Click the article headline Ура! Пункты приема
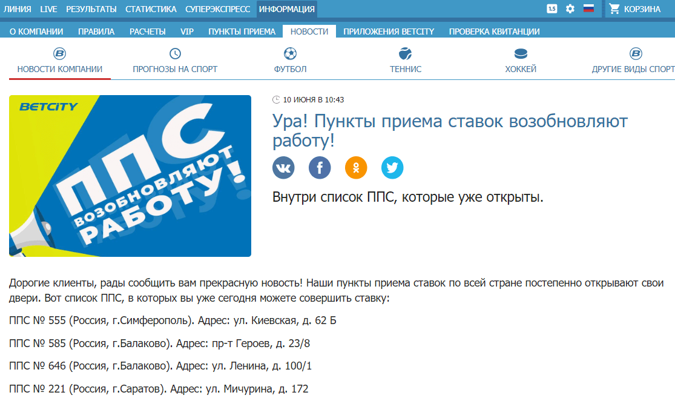This screenshot has width=675, height=398. pos(450,130)
